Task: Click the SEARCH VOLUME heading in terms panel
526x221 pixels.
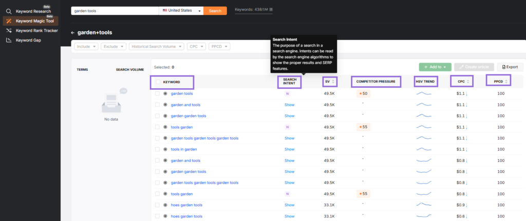Action: click(x=130, y=70)
